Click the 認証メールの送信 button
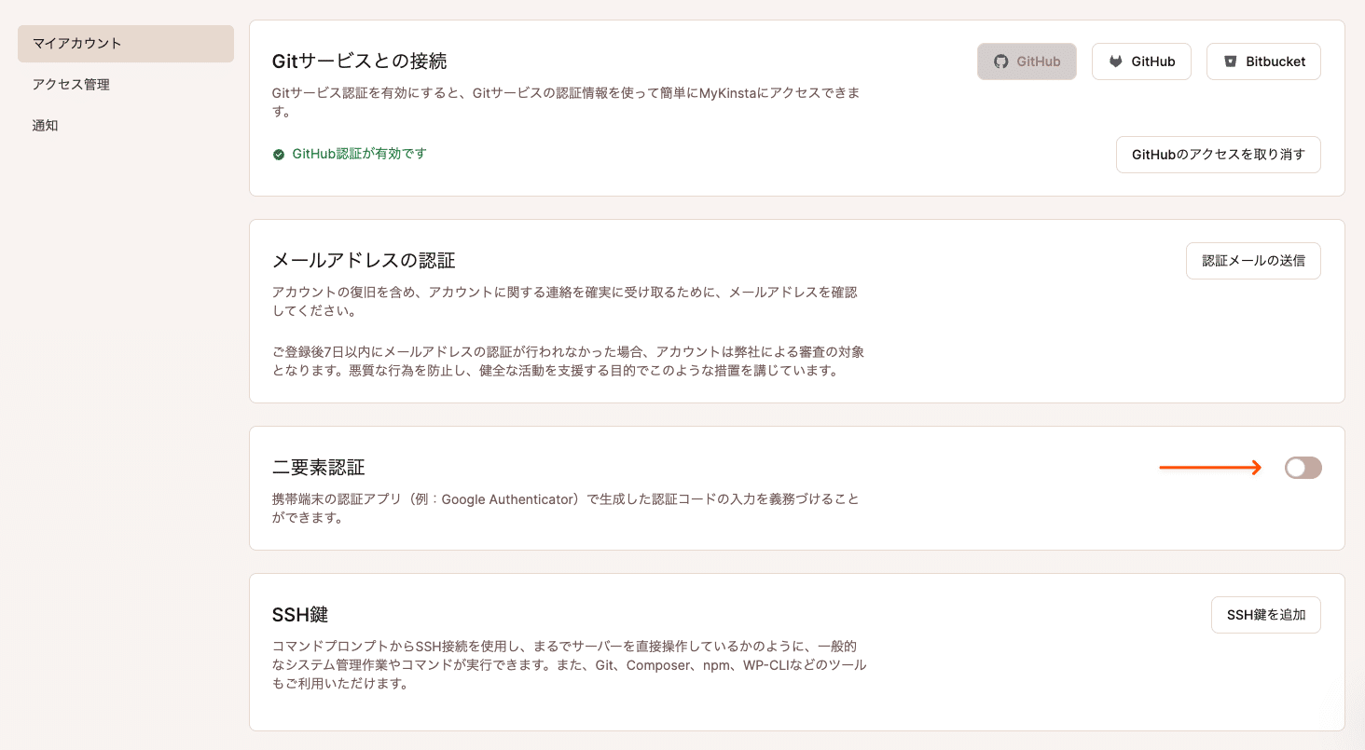The width and height of the screenshot is (1365, 750). click(x=1253, y=261)
